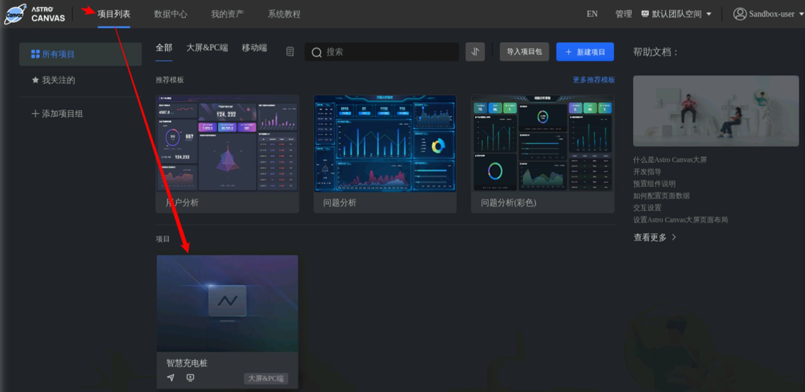The image size is (805, 392).
Task: Click inside the 搜索 input field
Action: pos(381,52)
